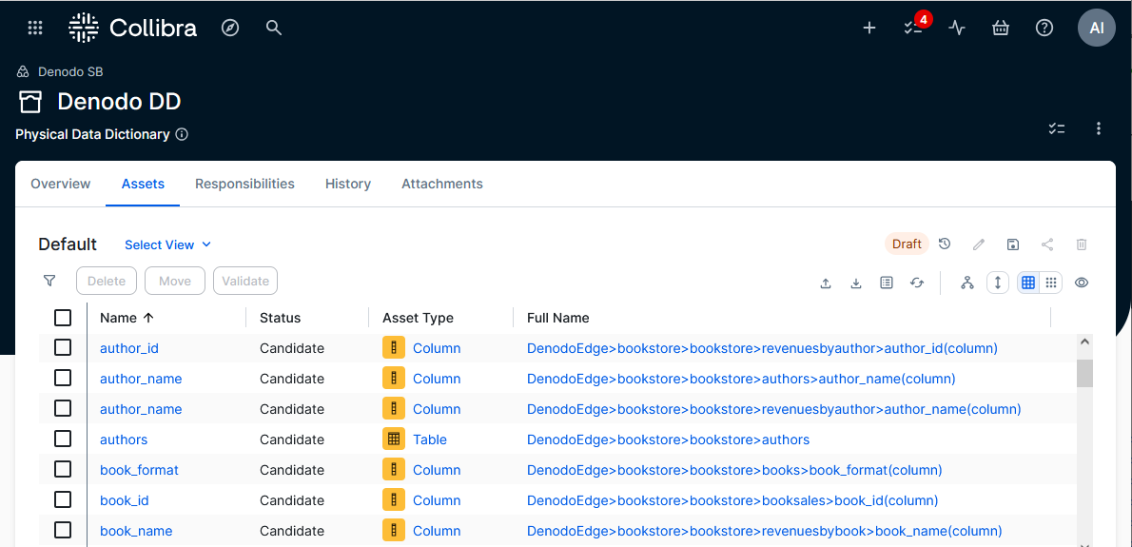The width and height of the screenshot is (1132, 547).
Task: Click the Full Name column header
Action: pos(558,318)
